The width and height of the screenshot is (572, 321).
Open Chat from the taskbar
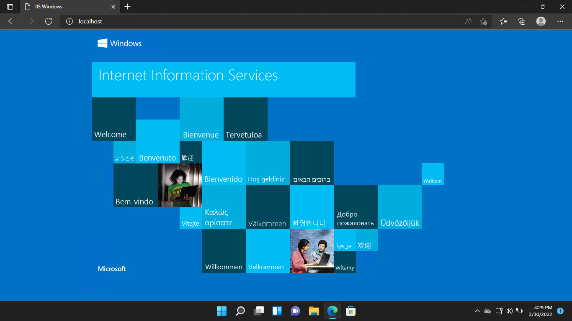295,311
